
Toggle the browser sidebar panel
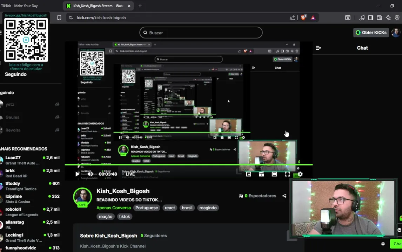click(x=370, y=17)
